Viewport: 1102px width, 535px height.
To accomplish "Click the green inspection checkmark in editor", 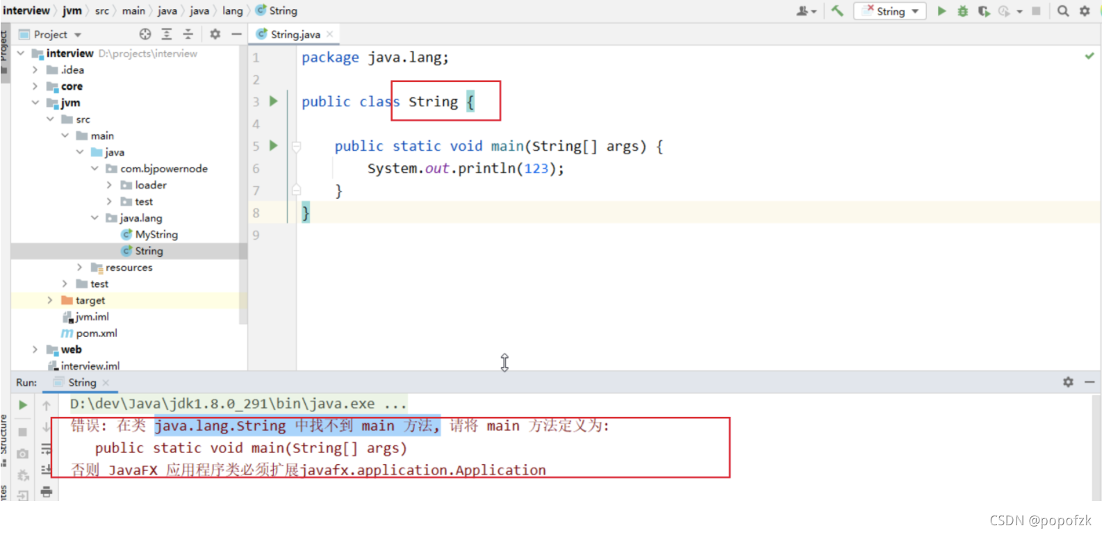I will (1089, 56).
